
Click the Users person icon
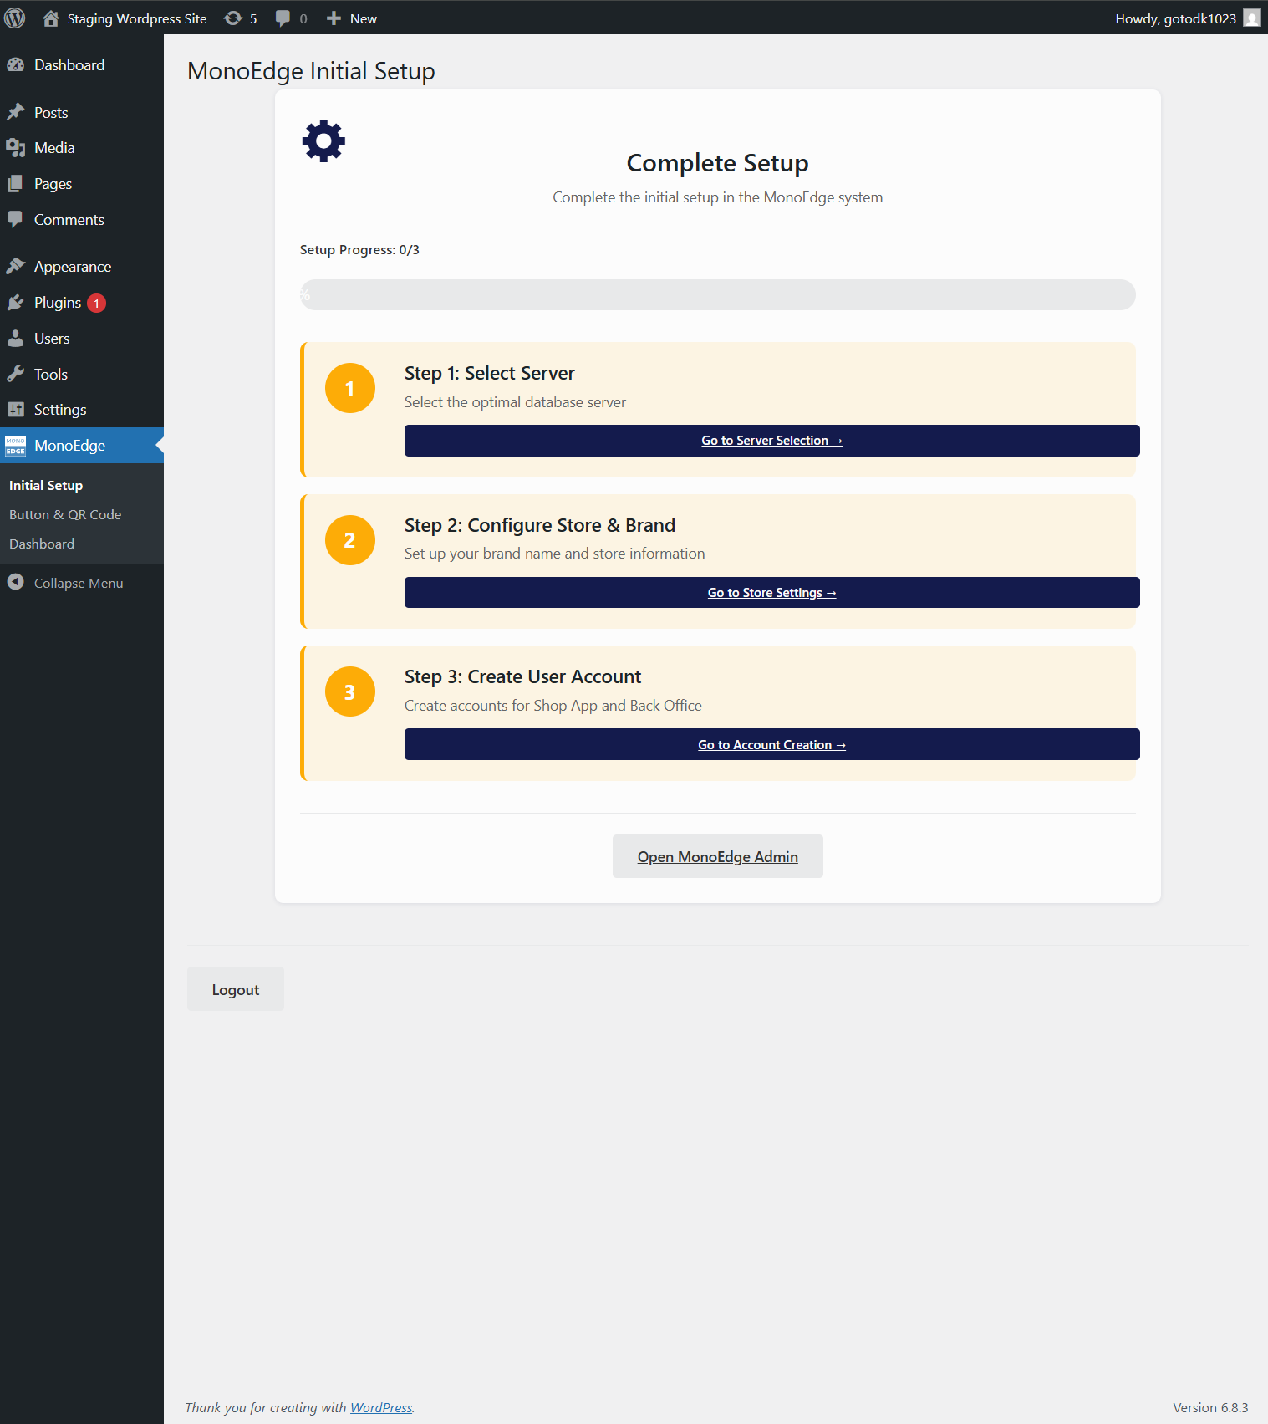16,339
